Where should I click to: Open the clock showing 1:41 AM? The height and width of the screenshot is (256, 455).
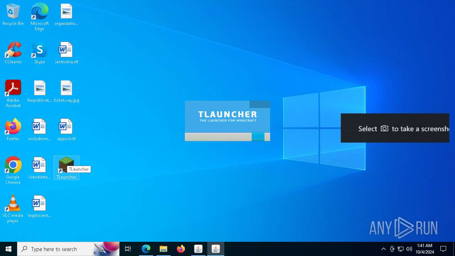tap(425, 249)
